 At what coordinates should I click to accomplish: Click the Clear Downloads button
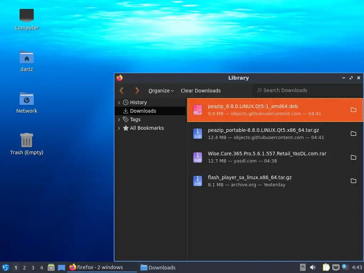(200, 91)
